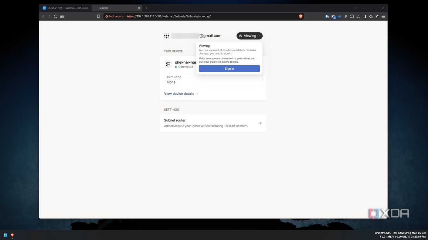Open the browser home page
Image resolution: width=428 pixels, height=240 pixels.
pyautogui.click(x=62, y=16)
